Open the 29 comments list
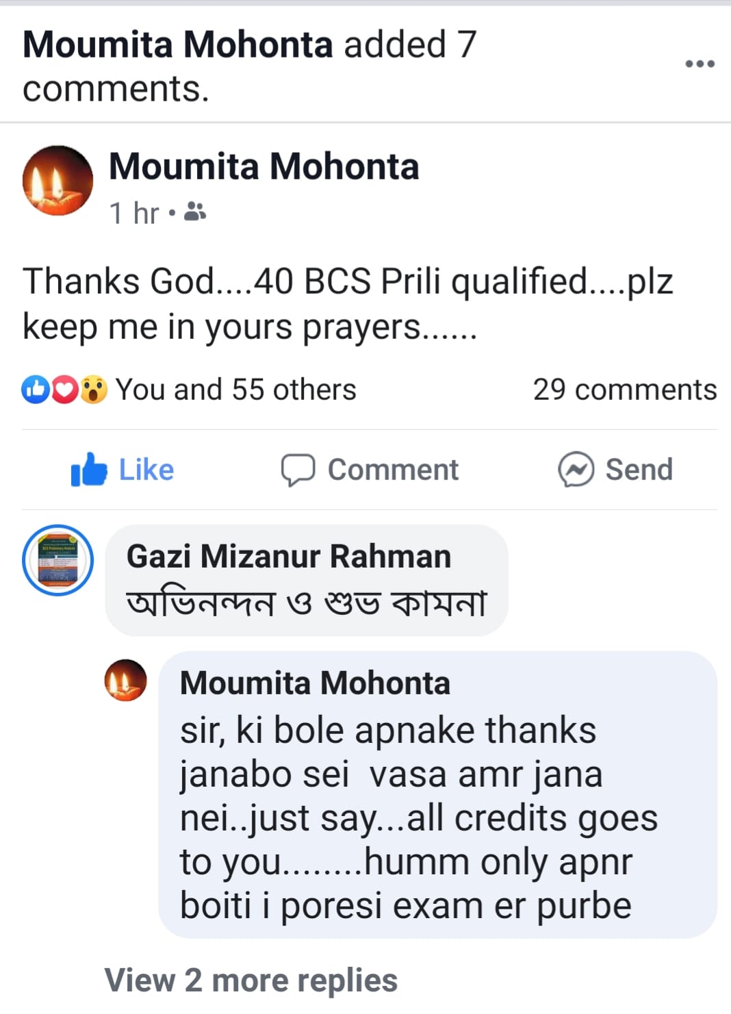The image size is (731, 1014). [624, 390]
